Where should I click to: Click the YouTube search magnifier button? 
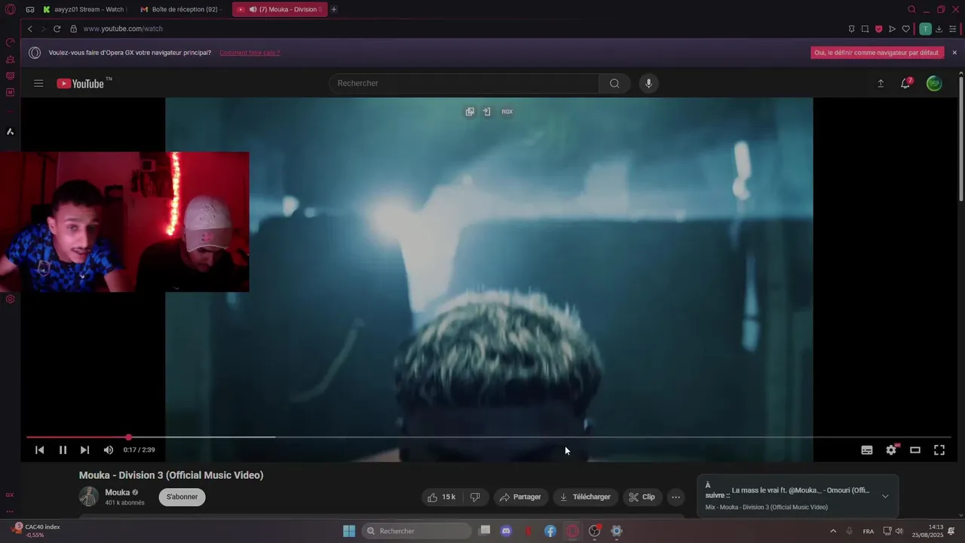point(614,83)
